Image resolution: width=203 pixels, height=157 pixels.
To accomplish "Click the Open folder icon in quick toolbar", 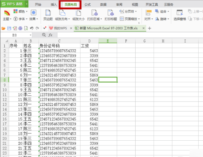I will coord(4,28).
